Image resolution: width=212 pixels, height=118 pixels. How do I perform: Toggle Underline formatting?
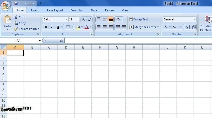(58, 27)
